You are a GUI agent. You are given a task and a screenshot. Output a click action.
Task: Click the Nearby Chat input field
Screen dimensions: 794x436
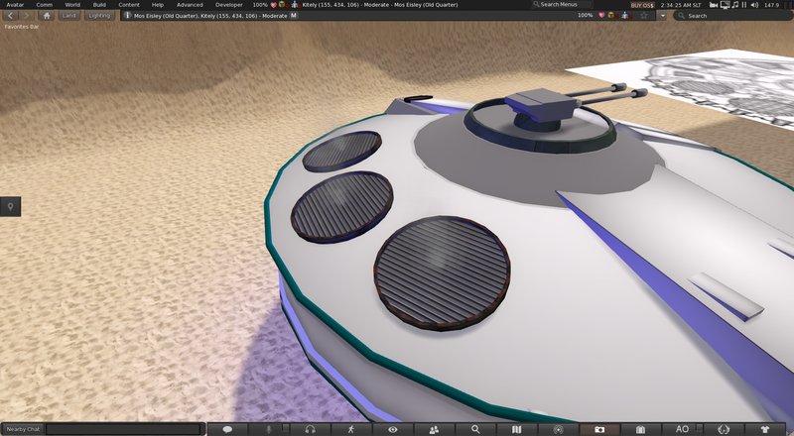(123, 429)
